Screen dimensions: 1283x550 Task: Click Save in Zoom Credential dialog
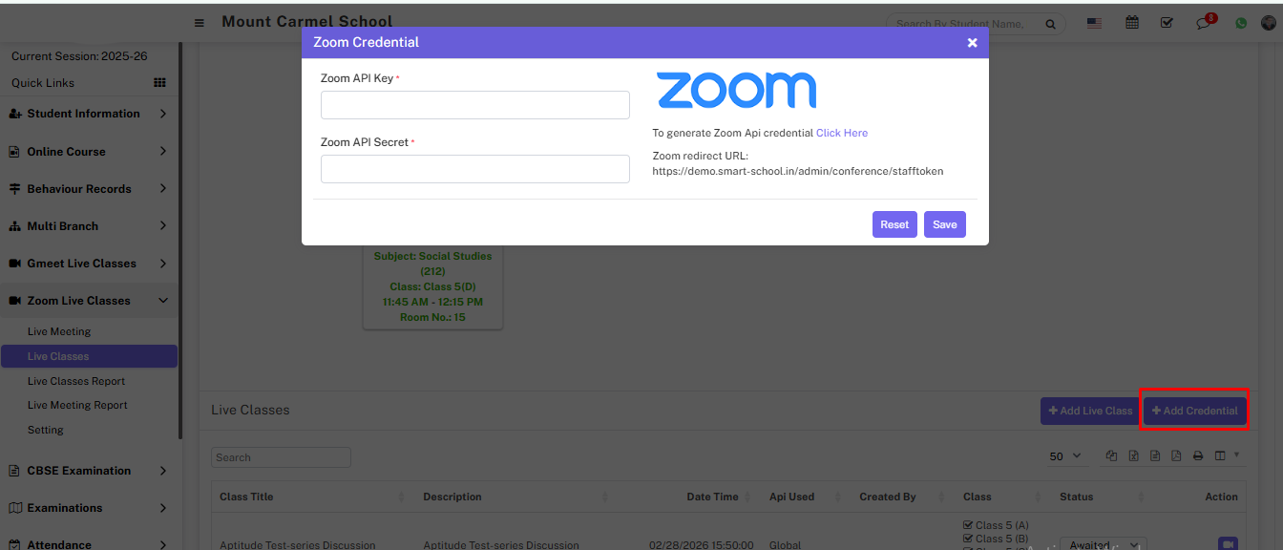click(944, 224)
